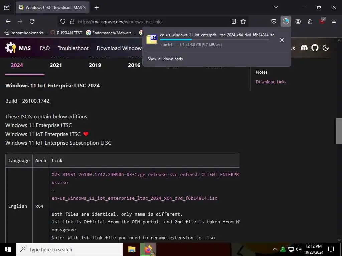Open Firefox application menu
The image size is (342, 256).
(334, 21)
